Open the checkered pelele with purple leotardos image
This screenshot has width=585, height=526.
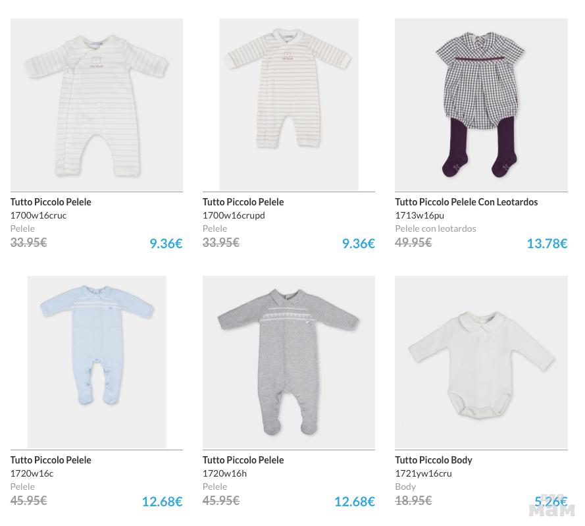coord(481,105)
